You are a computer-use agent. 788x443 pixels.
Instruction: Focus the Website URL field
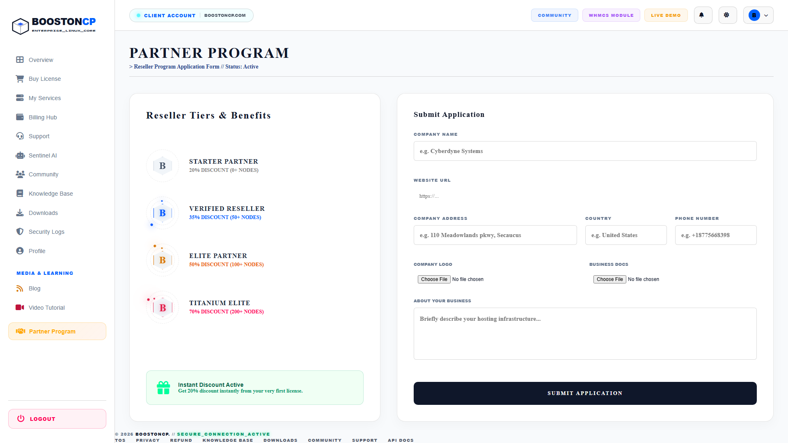(585, 196)
